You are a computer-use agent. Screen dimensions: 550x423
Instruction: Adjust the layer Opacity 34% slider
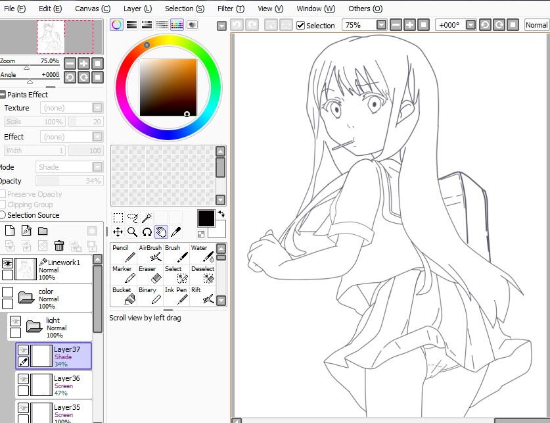tap(70, 181)
